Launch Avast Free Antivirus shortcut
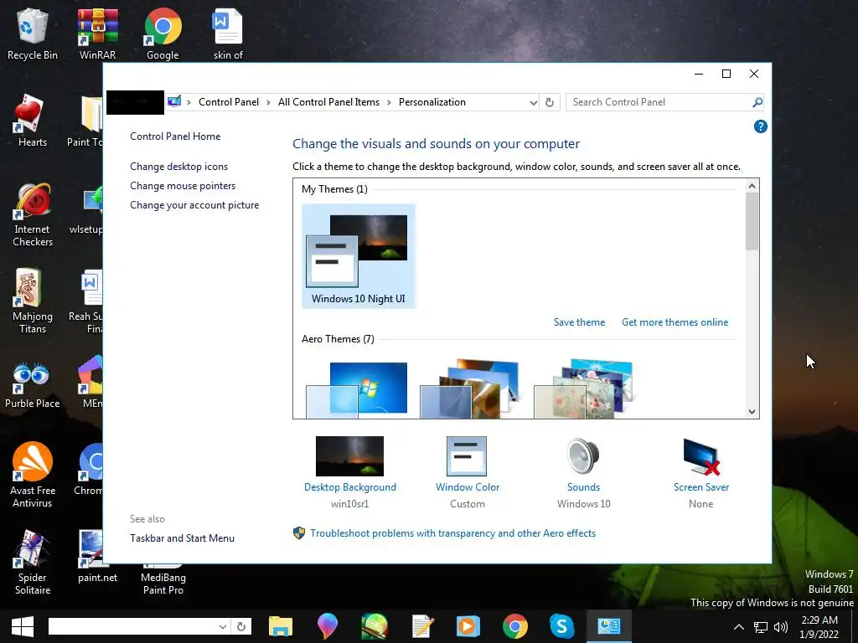This screenshot has width=858, height=643. [x=33, y=476]
